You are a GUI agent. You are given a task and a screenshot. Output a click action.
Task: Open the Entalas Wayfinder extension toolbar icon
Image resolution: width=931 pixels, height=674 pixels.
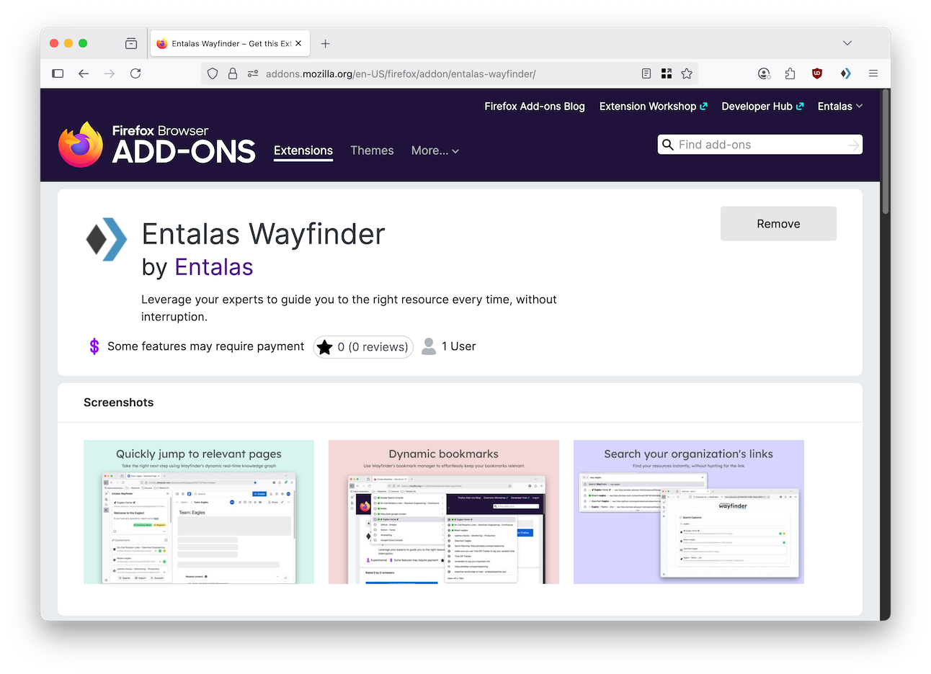[845, 73]
